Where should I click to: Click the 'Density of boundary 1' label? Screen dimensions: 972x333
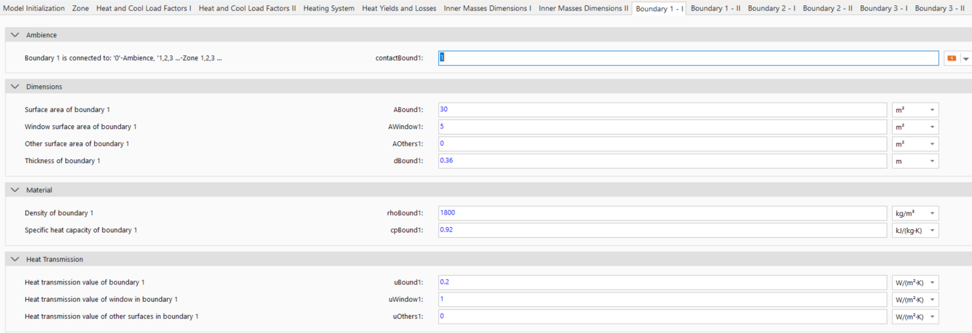pyautogui.click(x=59, y=213)
